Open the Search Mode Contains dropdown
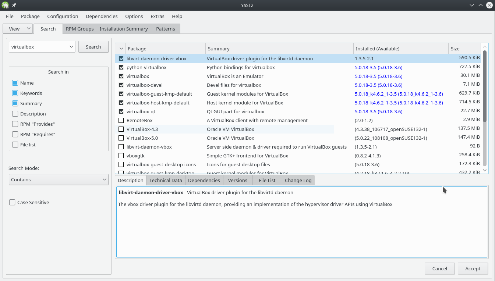Viewport: 495px width, 281px height. (x=59, y=179)
